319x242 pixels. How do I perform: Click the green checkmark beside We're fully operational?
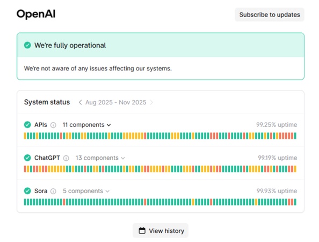tap(27, 45)
